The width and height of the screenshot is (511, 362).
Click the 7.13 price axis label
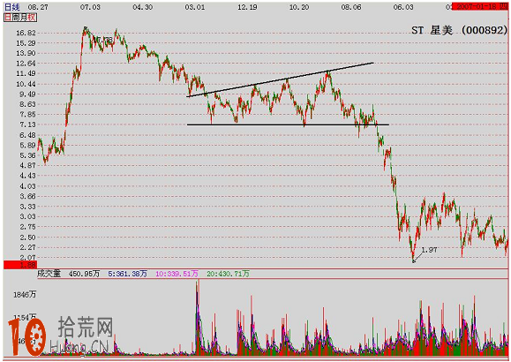27,124
